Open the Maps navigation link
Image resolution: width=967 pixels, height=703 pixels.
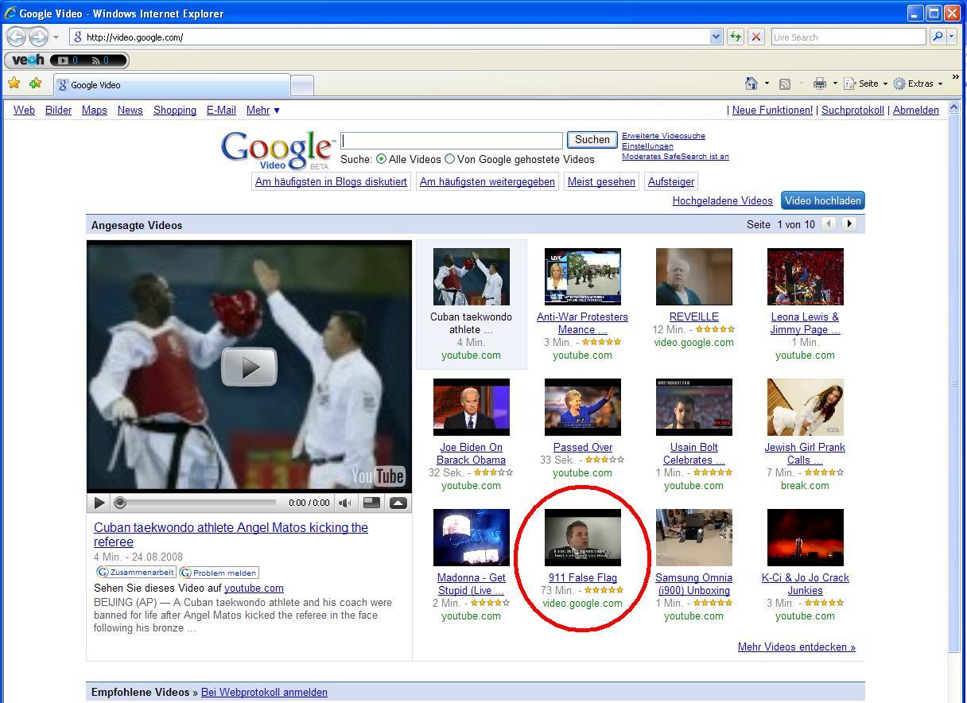94,110
